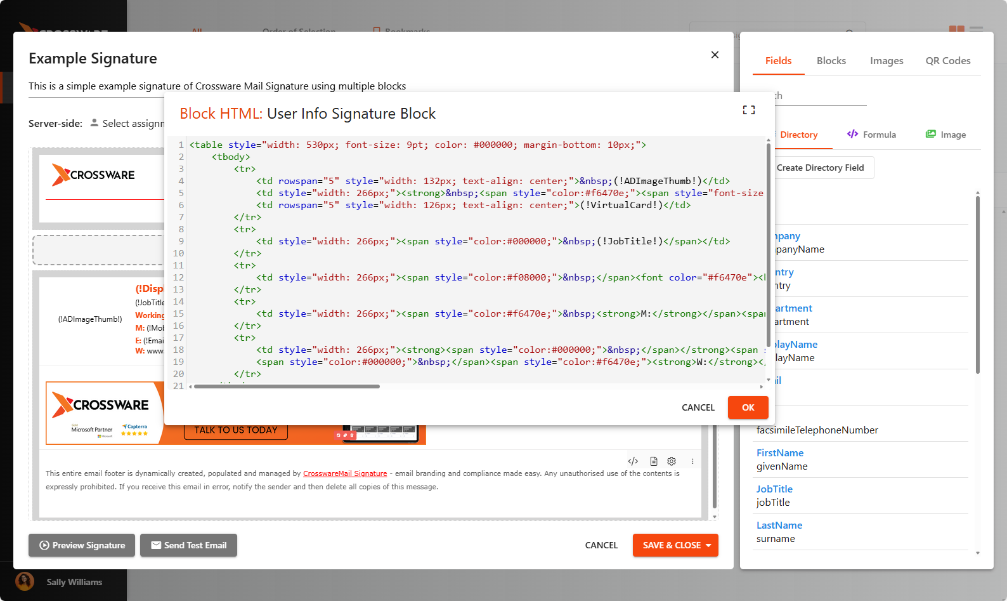
Task: Select the purple Formula field type
Action: (871, 135)
